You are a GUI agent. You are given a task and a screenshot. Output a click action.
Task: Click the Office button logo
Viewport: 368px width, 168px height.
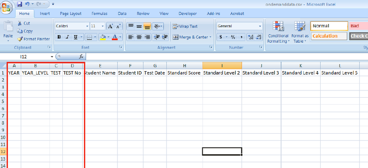click(x=6, y=7)
